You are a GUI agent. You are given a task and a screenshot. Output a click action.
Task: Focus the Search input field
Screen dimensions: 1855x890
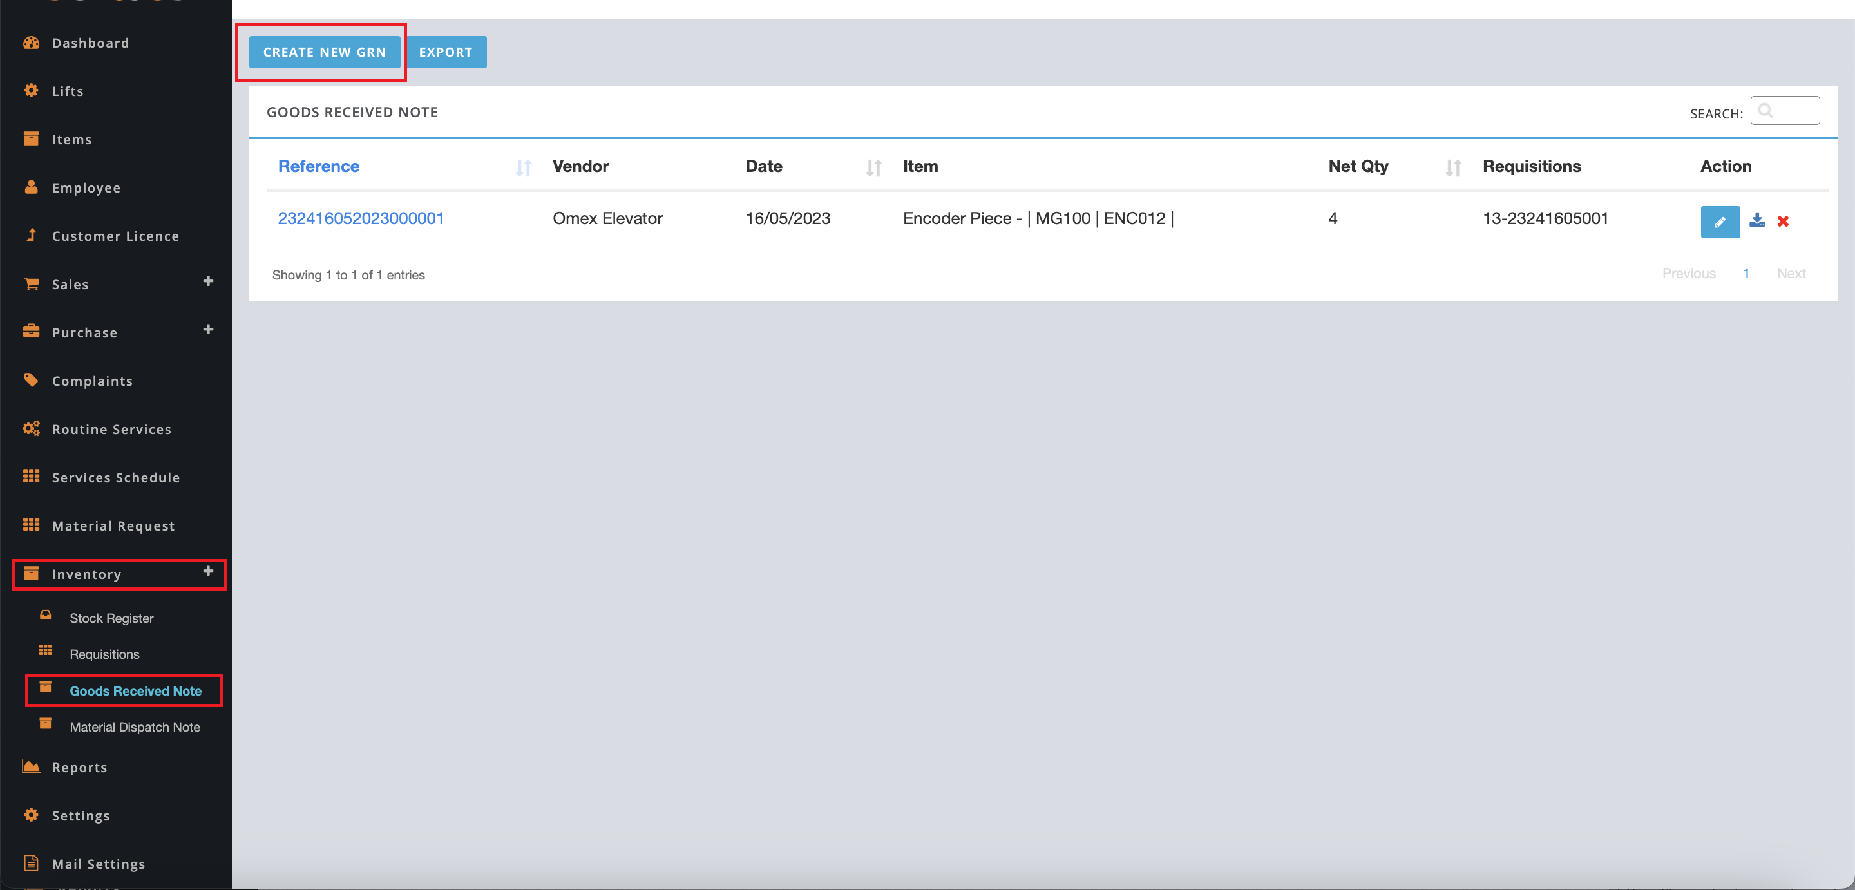point(1784,110)
